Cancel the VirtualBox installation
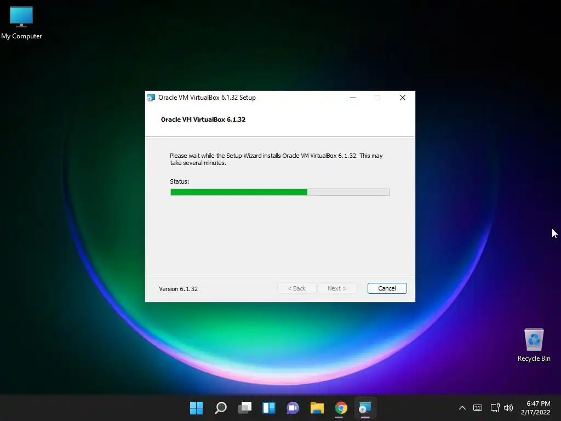The height and width of the screenshot is (421, 561). (387, 288)
